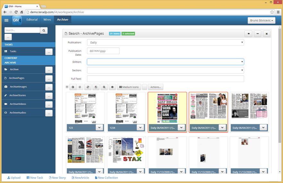Open the Publication dropdown showing Daily
Screen dimensions: 283x183
[x=166, y=43]
